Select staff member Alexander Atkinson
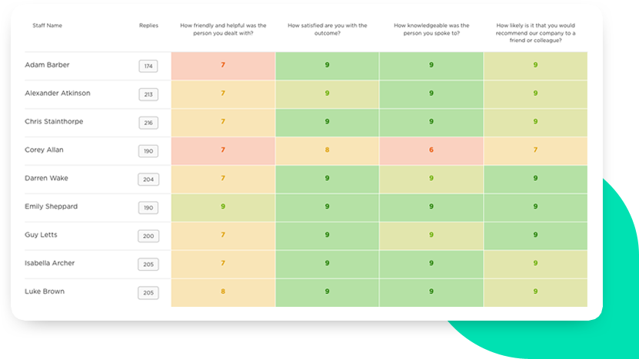Viewport: 639px width, 359px height. click(57, 94)
